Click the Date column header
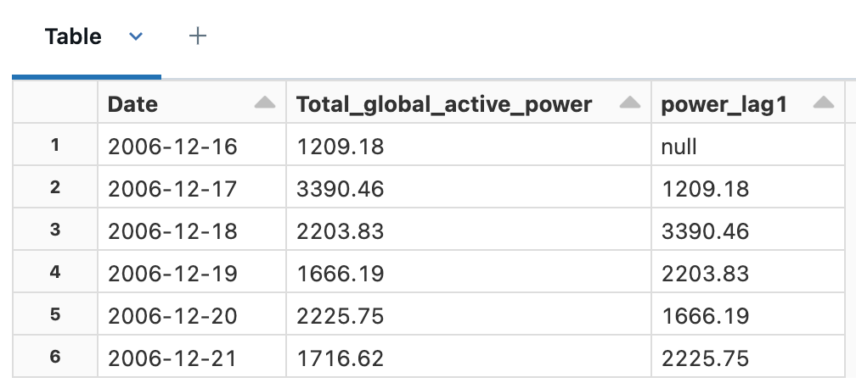 (x=192, y=103)
